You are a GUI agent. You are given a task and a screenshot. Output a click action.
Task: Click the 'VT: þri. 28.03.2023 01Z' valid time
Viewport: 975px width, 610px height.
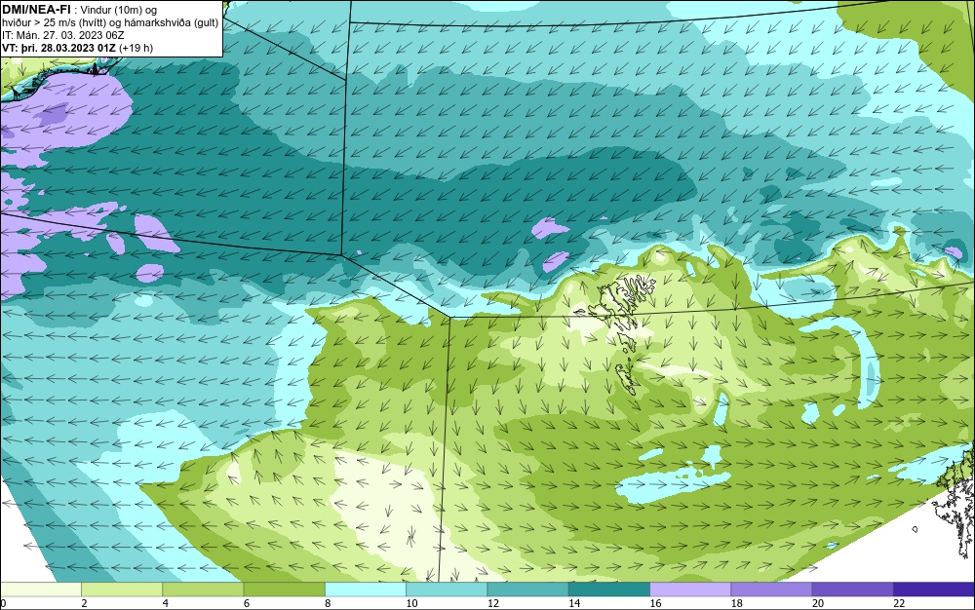59,48
